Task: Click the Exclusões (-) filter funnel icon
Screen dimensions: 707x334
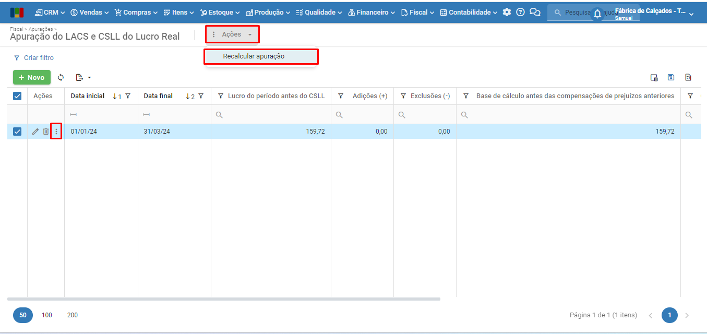Action: pyautogui.click(x=403, y=96)
